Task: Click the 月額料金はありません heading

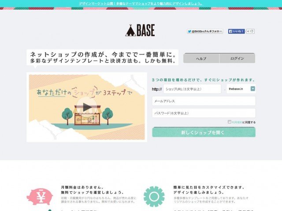Action: [82, 187]
